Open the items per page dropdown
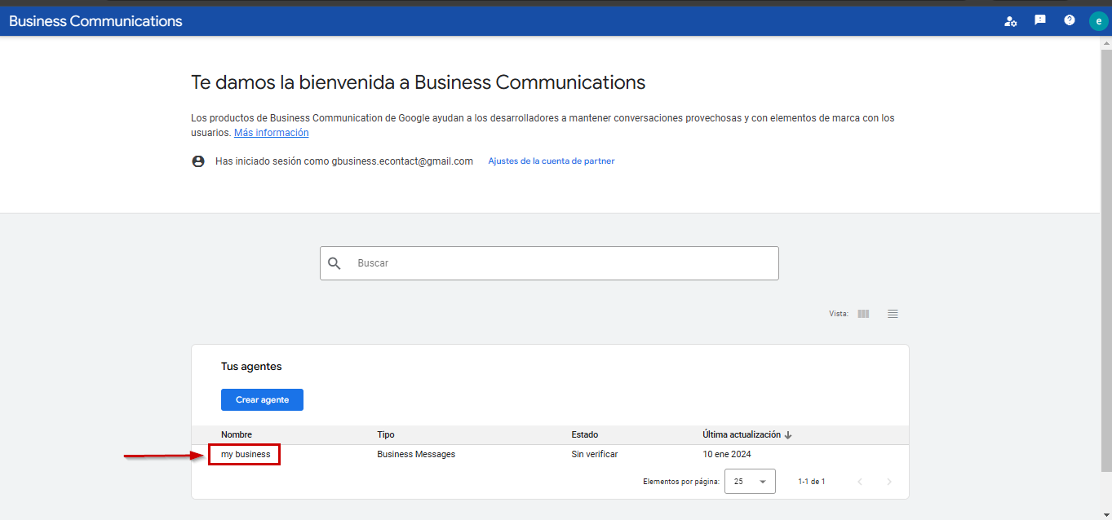Viewport: 1112px width, 520px height. [x=750, y=482]
